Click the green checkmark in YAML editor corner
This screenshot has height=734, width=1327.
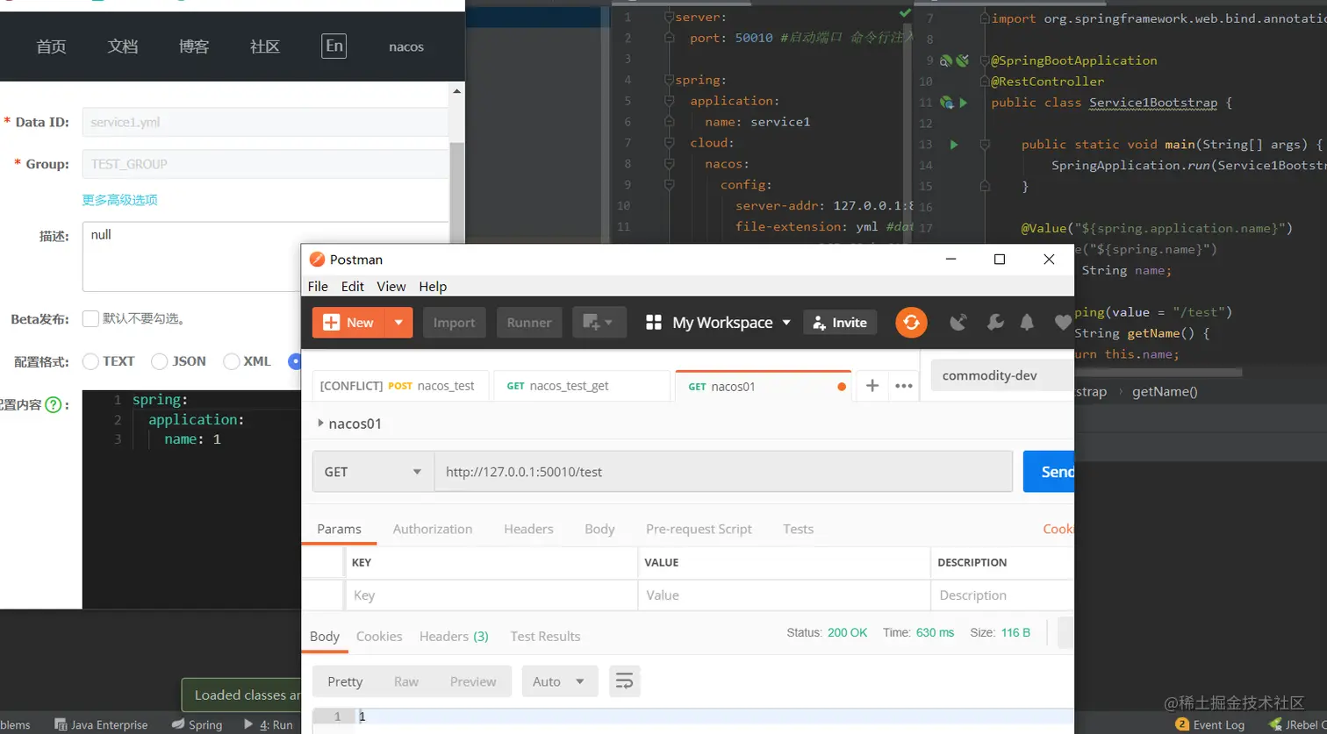905,14
